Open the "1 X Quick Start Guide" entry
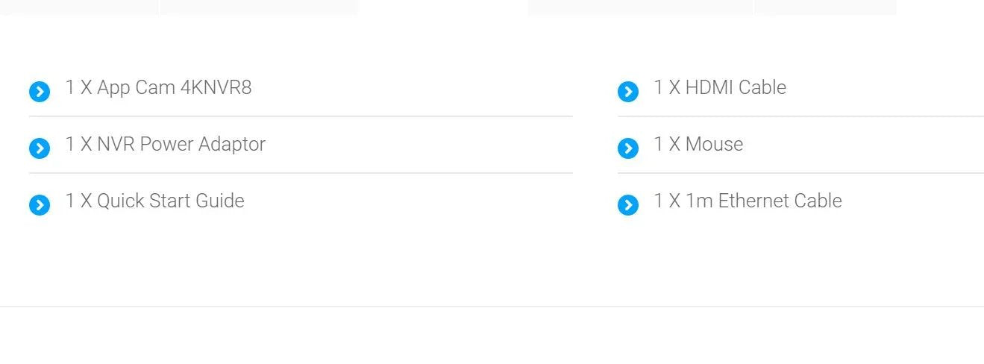Screen dimensions: 984x364 tap(154, 201)
